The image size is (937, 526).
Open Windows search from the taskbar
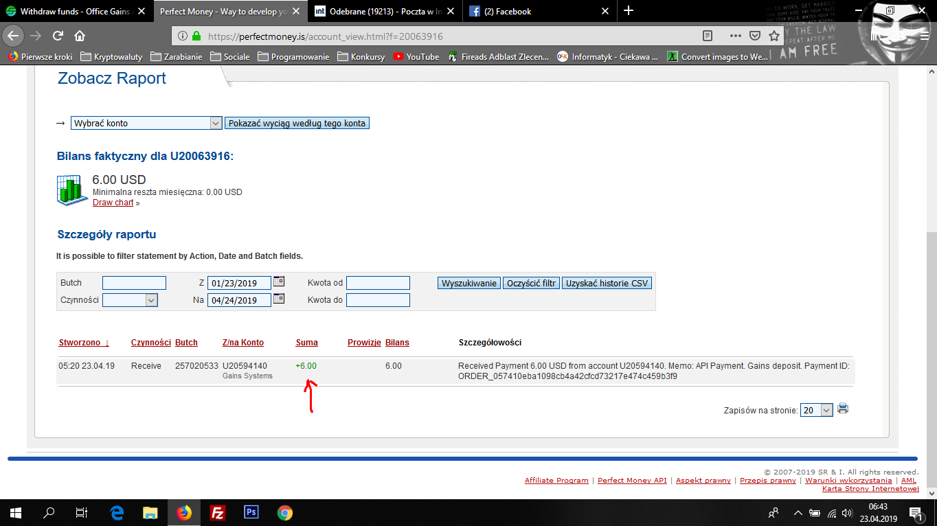(49, 512)
